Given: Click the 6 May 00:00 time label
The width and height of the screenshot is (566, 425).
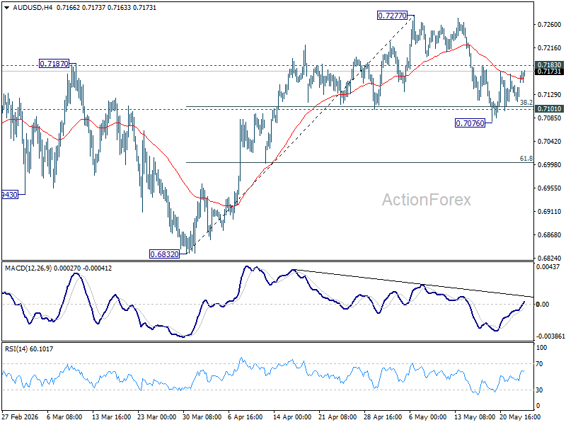Looking at the screenshot, I should (x=428, y=417).
